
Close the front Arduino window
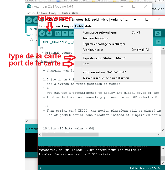pyautogui.click(x=159, y=20)
